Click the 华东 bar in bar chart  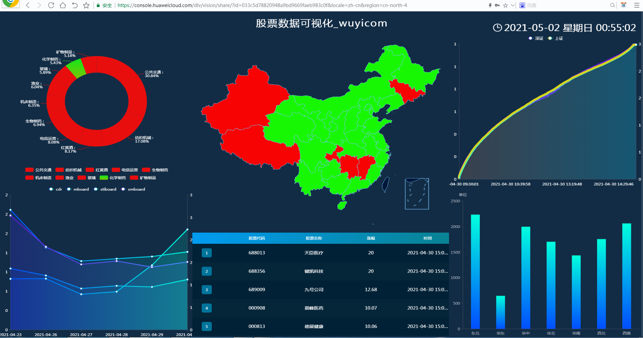point(501,312)
